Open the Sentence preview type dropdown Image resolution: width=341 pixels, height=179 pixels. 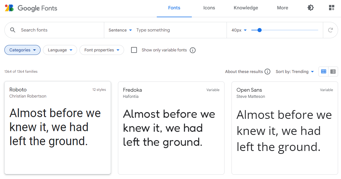[x=120, y=30]
